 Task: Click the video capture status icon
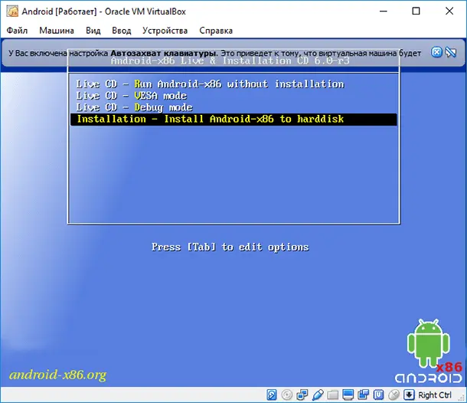pyautogui.click(x=364, y=395)
